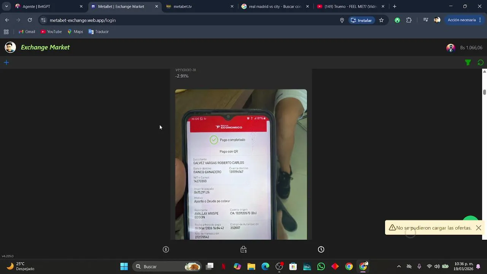The height and width of the screenshot is (274, 487).
Task: Open the account avatar next to the balance
Action: click(451, 48)
